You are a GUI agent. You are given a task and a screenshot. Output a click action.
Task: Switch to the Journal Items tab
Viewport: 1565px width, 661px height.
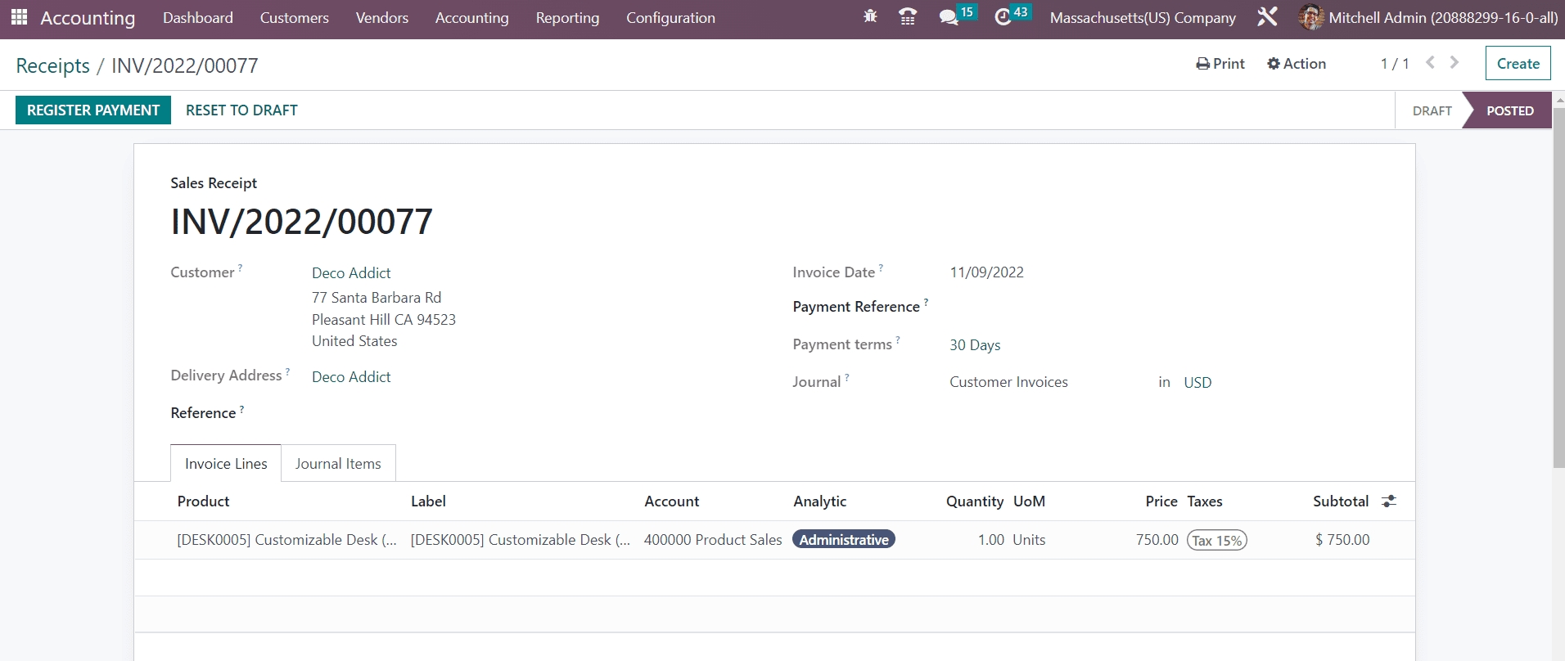pos(338,464)
